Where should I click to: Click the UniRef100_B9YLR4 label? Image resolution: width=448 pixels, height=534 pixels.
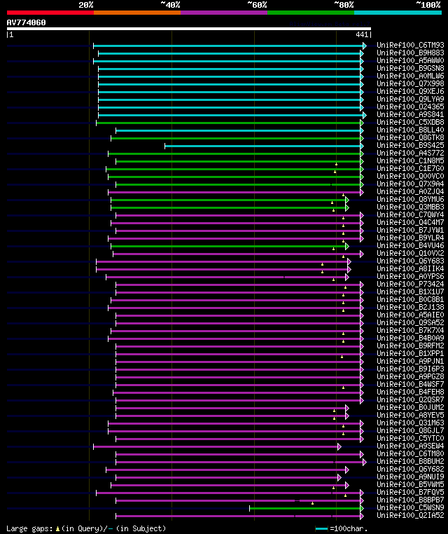tap(410, 238)
